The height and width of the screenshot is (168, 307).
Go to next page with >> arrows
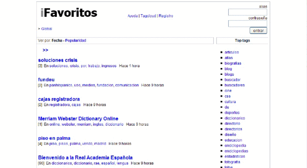(x=45, y=50)
